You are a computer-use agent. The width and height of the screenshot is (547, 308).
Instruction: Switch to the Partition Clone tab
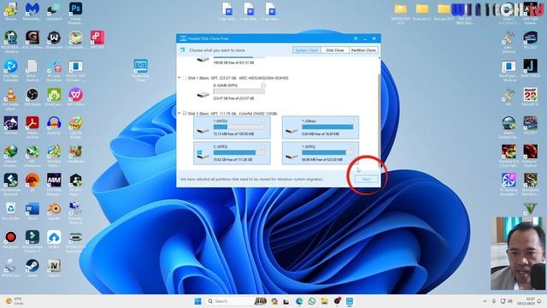pyautogui.click(x=363, y=50)
